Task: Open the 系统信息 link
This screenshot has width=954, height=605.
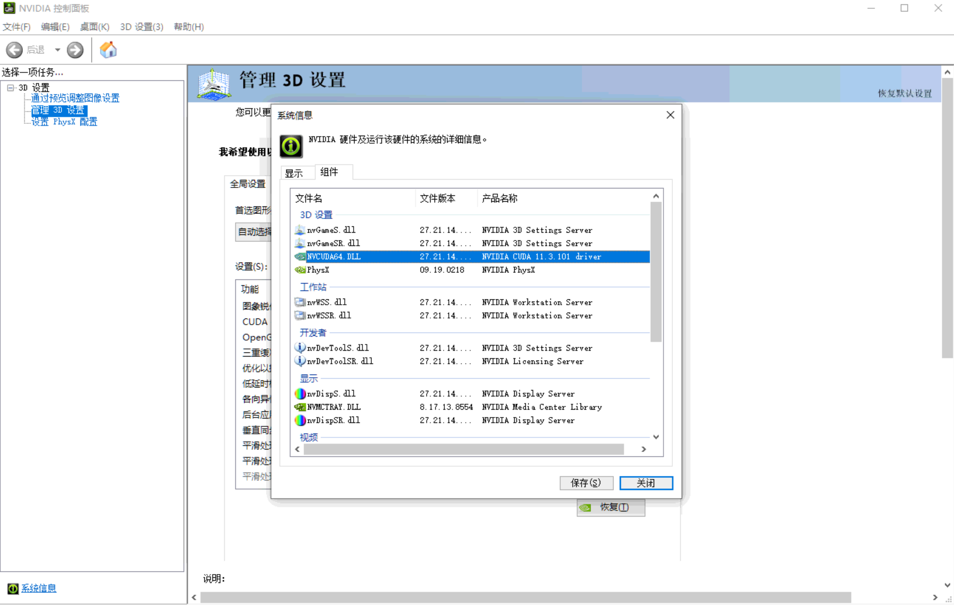Action: [39, 588]
